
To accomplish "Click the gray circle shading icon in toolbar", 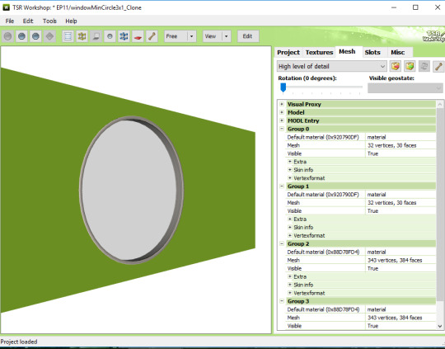I will tap(8, 36).
